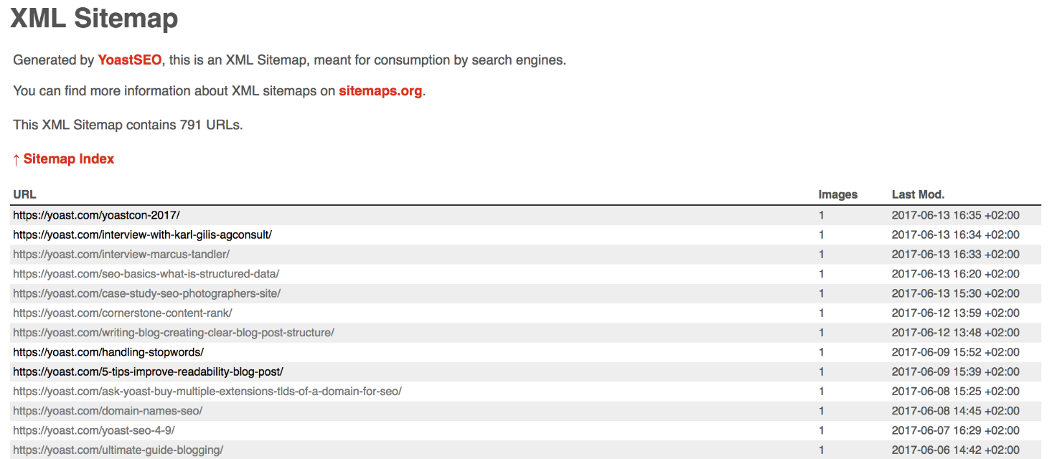Image resolution: width=1052 pixels, height=459 pixels.
Task: Sort by the Images column header
Action: 837,194
